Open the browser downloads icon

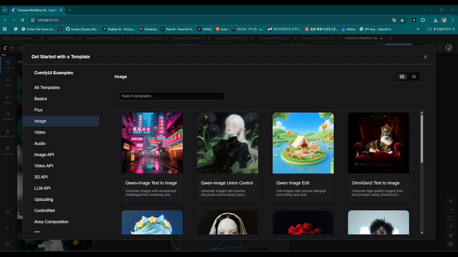pyautogui.click(x=435, y=20)
